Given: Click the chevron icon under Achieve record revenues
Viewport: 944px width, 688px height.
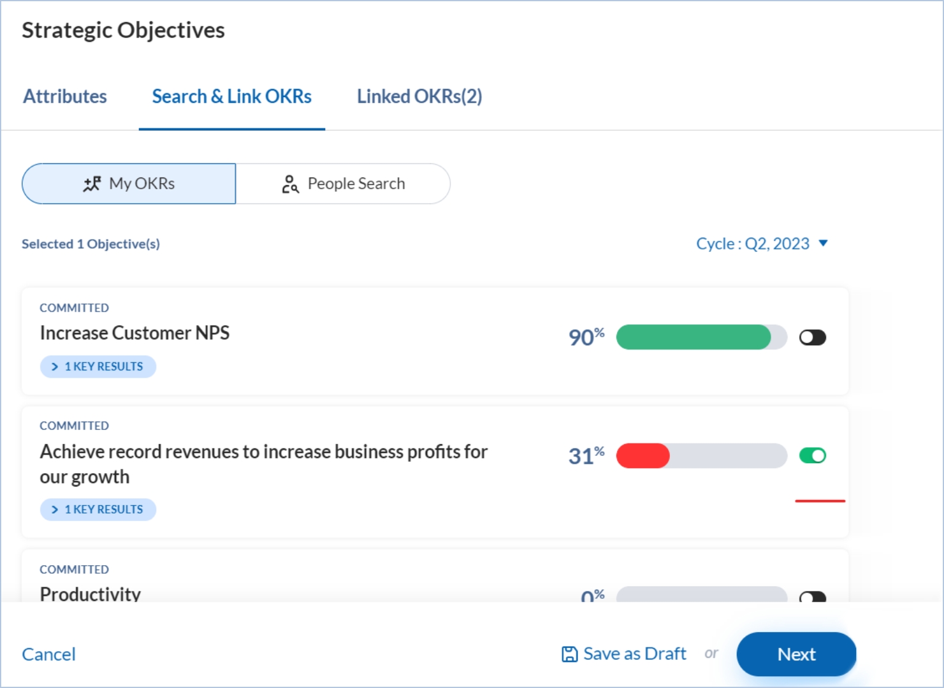Looking at the screenshot, I should click(55, 509).
